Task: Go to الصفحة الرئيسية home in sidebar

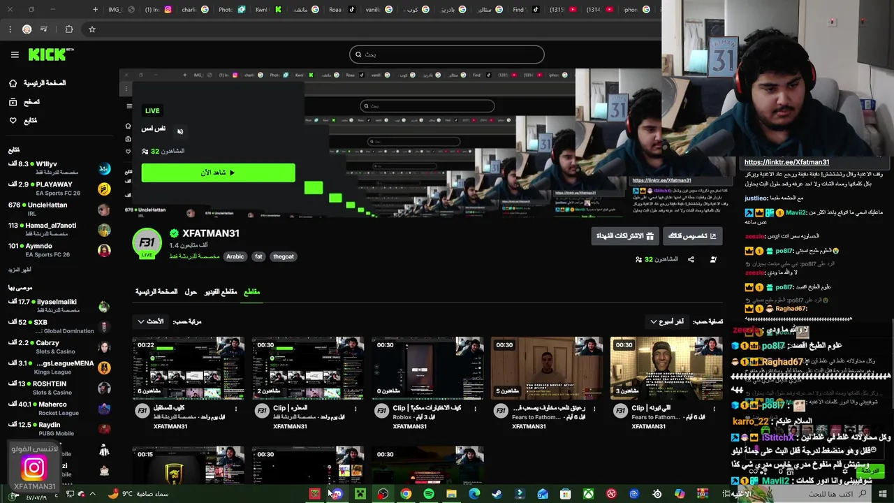Action: [x=37, y=83]
